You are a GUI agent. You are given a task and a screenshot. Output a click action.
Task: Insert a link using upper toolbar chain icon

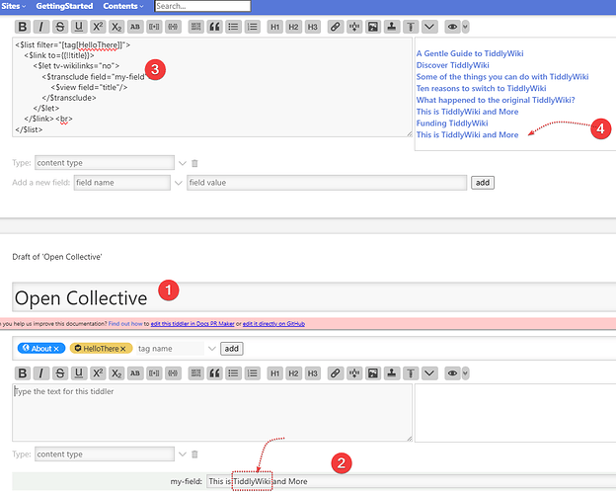(x=336, y=27)
